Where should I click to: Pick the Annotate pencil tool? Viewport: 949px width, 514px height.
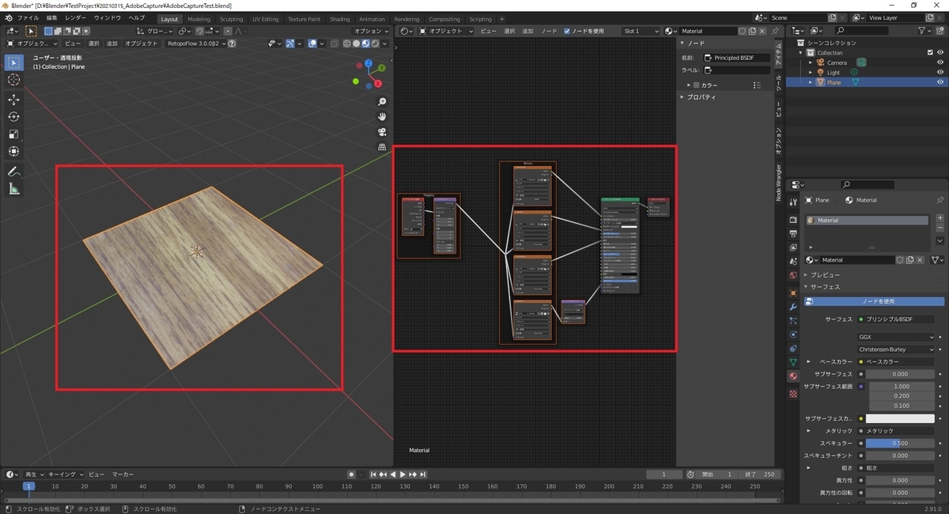[x=14, y=172]
